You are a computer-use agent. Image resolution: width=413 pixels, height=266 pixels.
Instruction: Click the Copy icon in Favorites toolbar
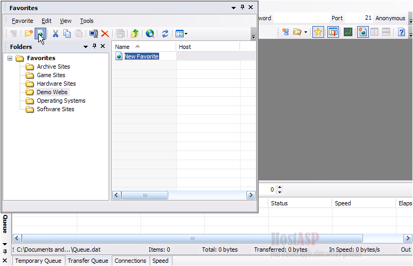(67, 34)
